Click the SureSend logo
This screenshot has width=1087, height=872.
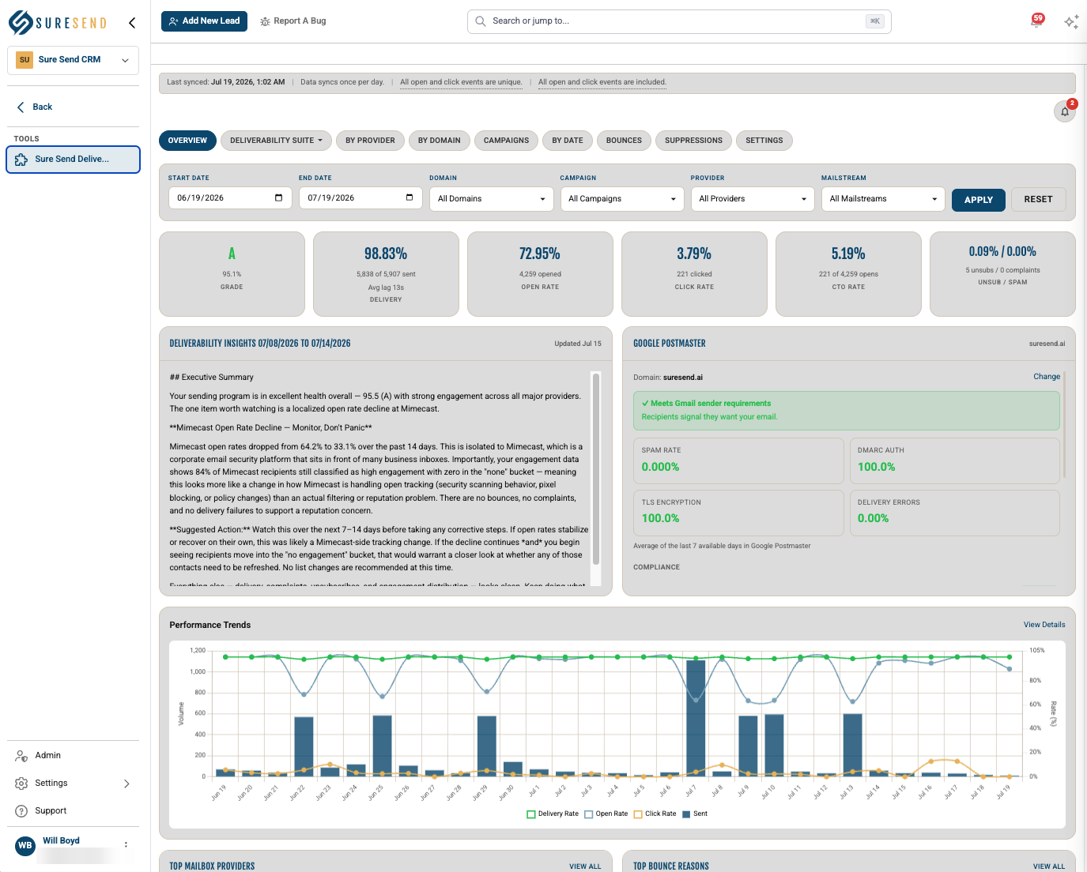(58, 23)
